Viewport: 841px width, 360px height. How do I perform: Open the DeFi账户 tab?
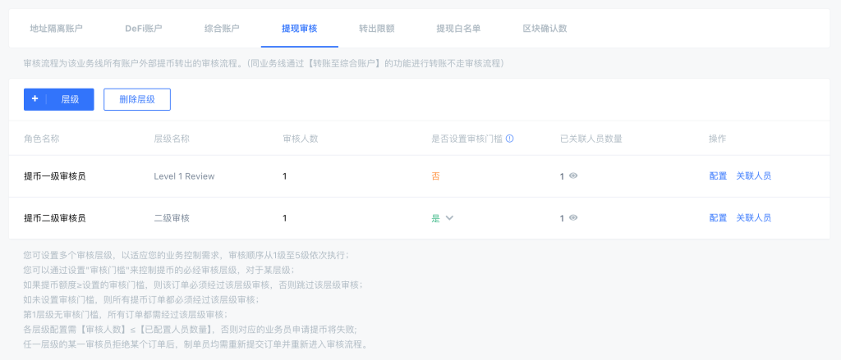[144, 28]
